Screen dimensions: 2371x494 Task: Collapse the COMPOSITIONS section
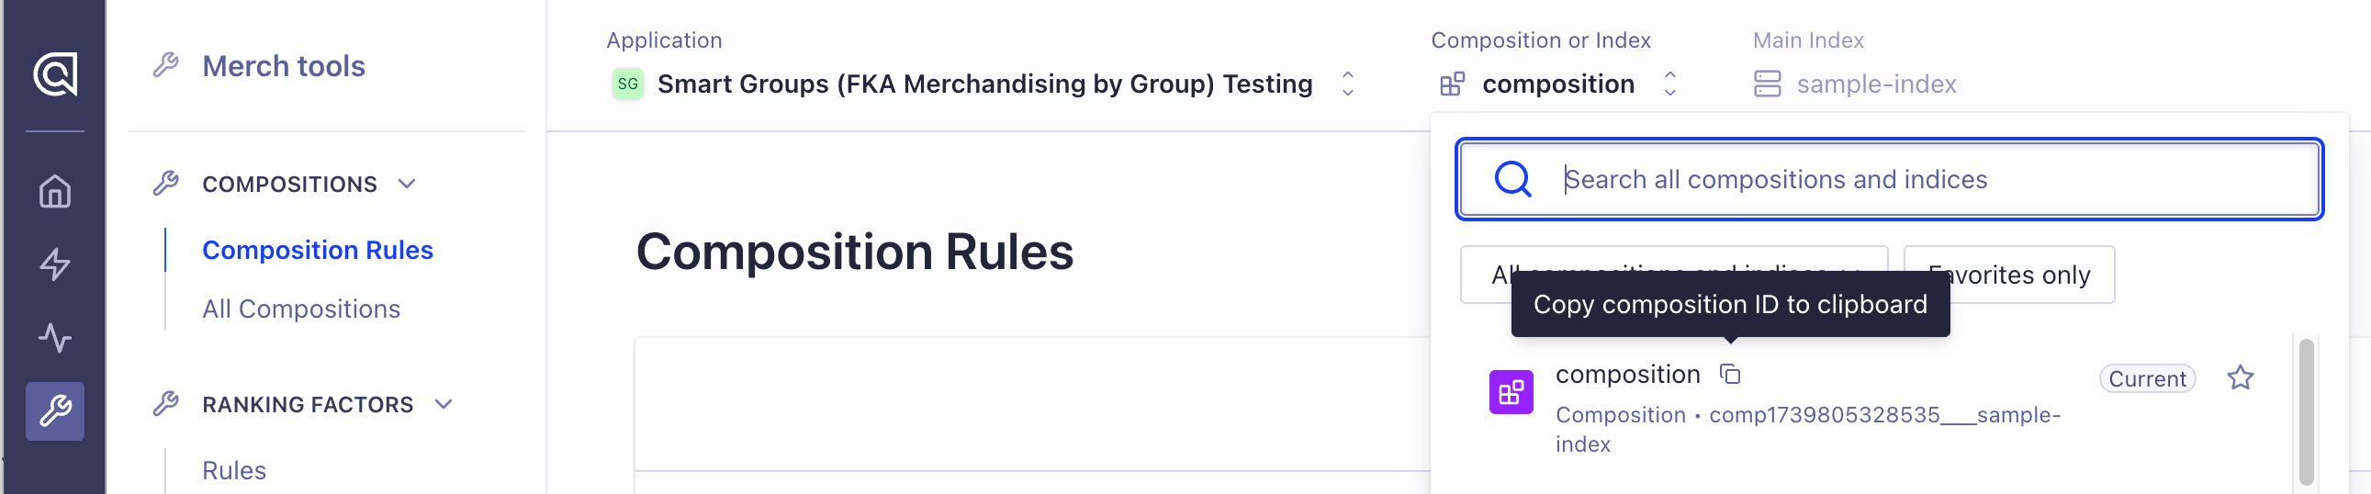pos(407,184)
